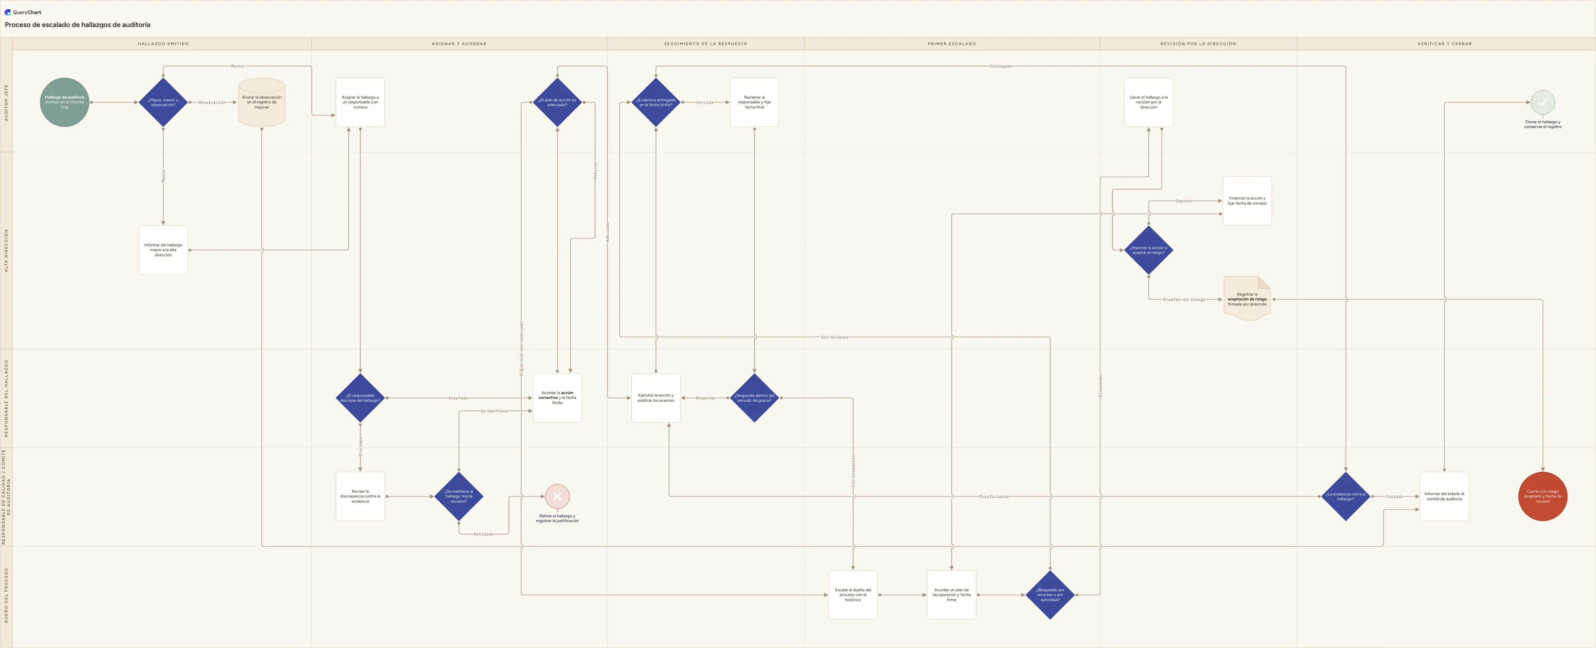This screenshot has height=648, width=1596.
Task: Select the 'Anotar la observación' database cylinder
Action: (x=261, y=102)
